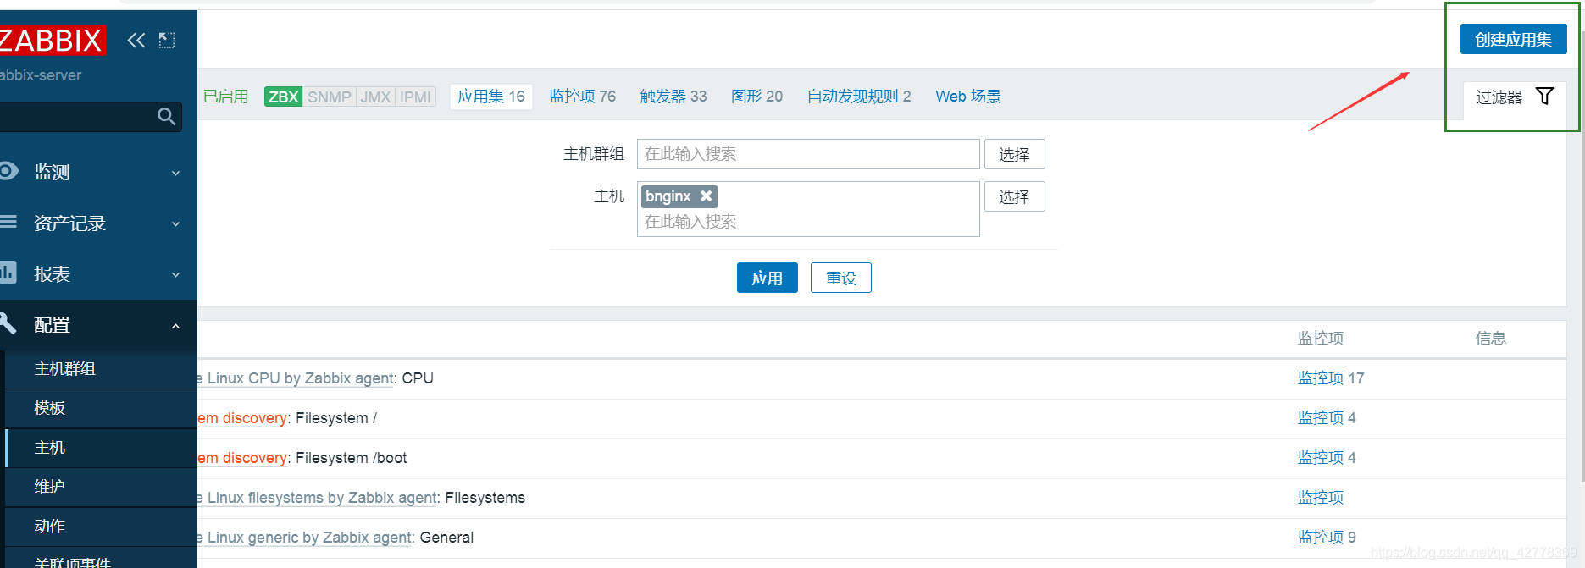The width and height of the screenshot is (1585, 568).
Task: Click the 已启用 status link
Action: coord(225,97)
